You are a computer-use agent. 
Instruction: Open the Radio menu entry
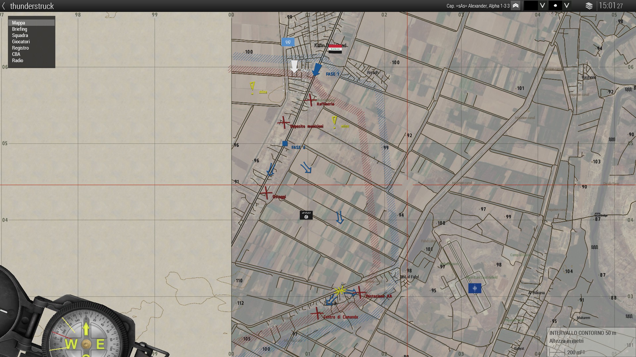tap(18, 60)
